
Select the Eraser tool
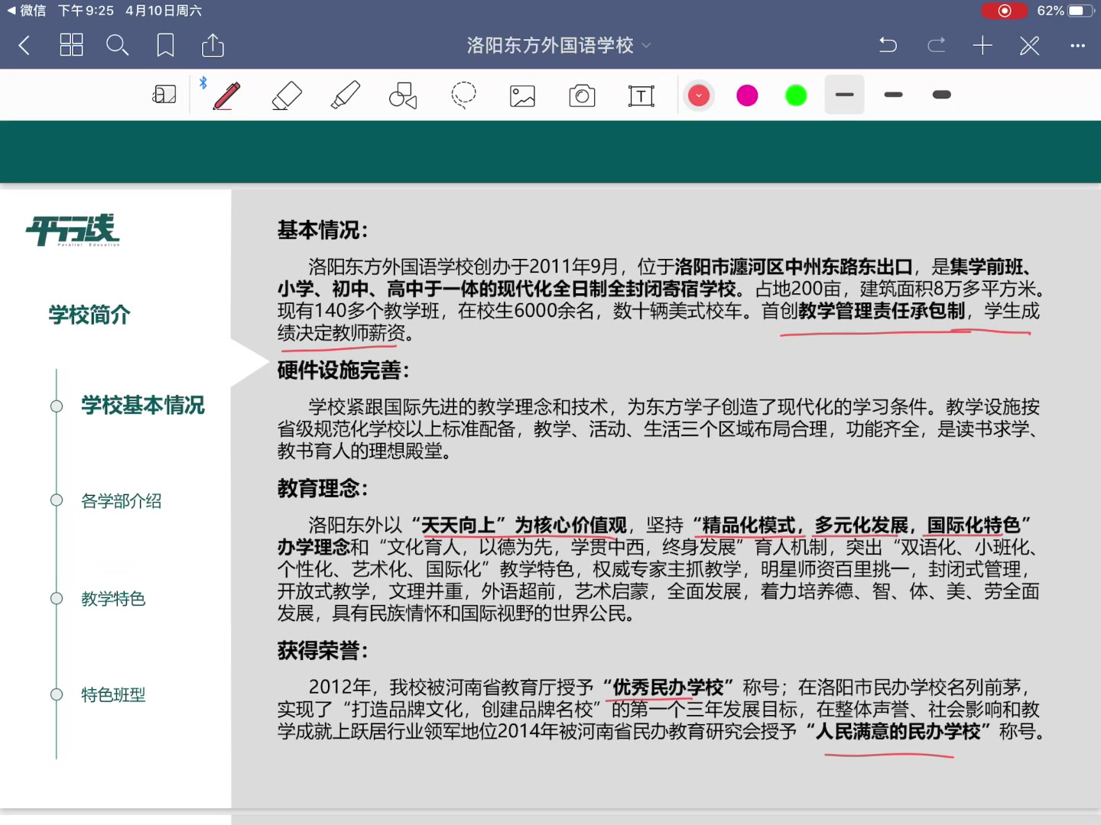pyautogui.click(x=287, y=95)
